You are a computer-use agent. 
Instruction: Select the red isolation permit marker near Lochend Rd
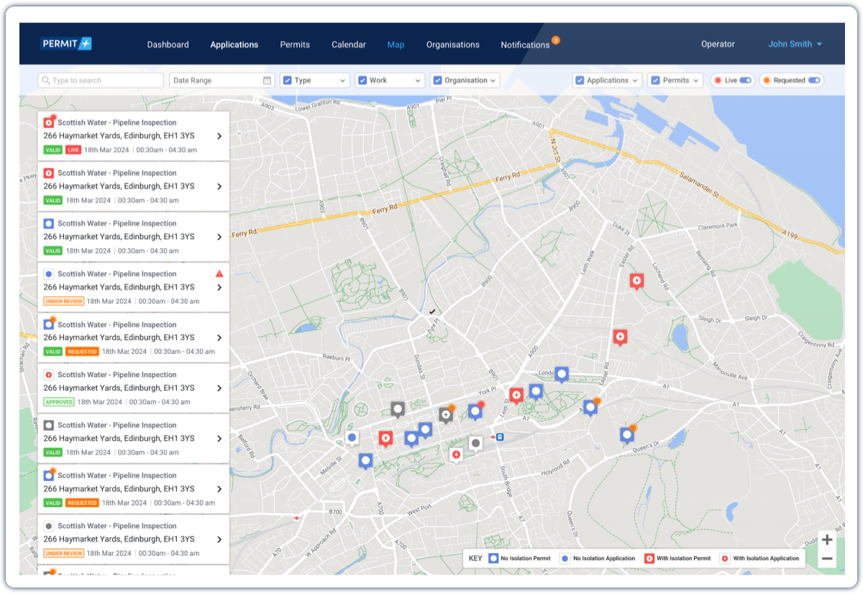pyautogui.click(x=636, y=280)
